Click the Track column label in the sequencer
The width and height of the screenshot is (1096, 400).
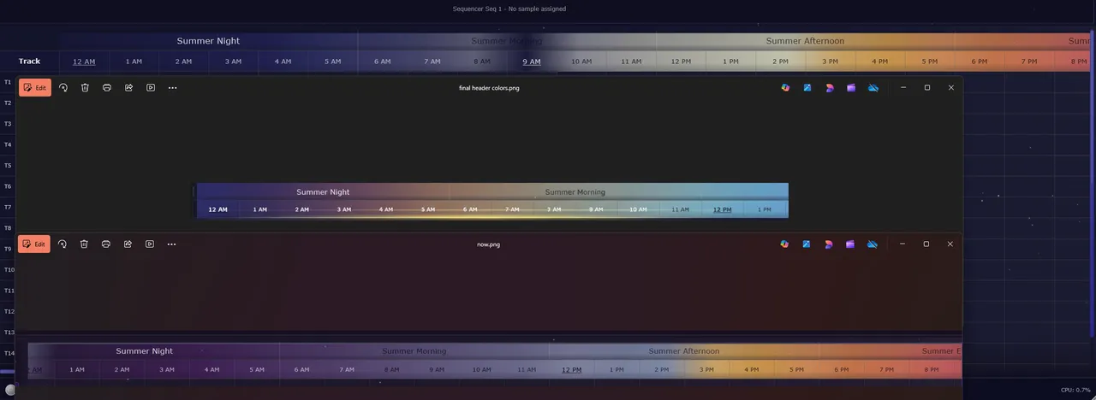(x=30, y=62)
